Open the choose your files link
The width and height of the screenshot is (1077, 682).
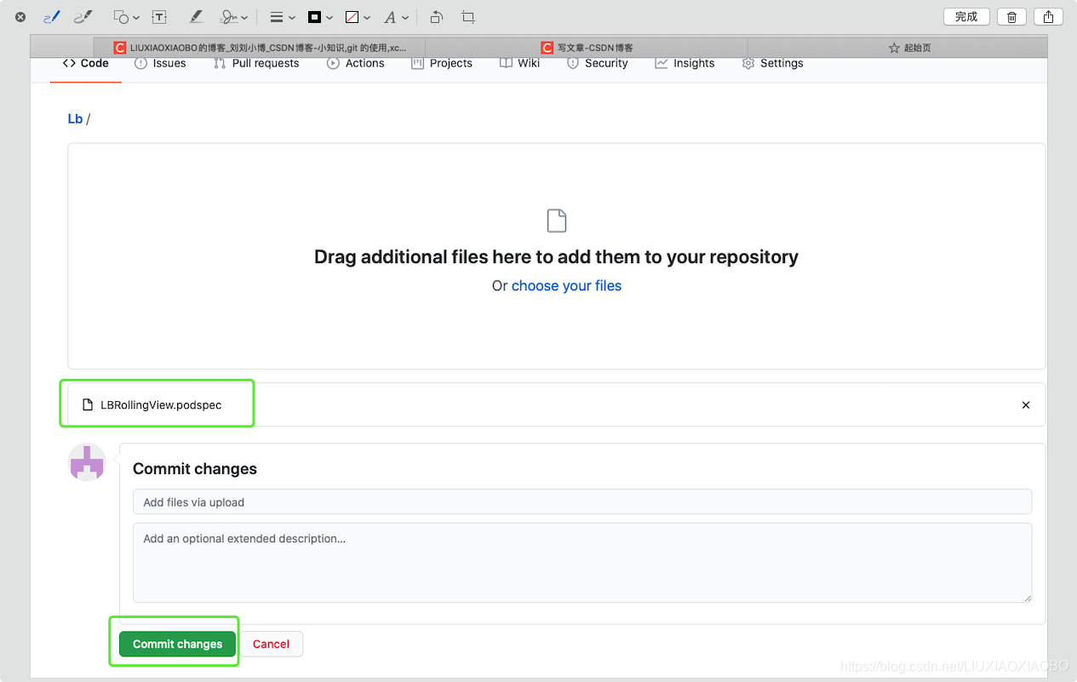pos(566,285)
